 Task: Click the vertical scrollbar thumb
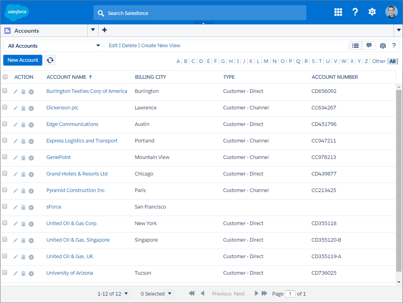coord(399,180)
